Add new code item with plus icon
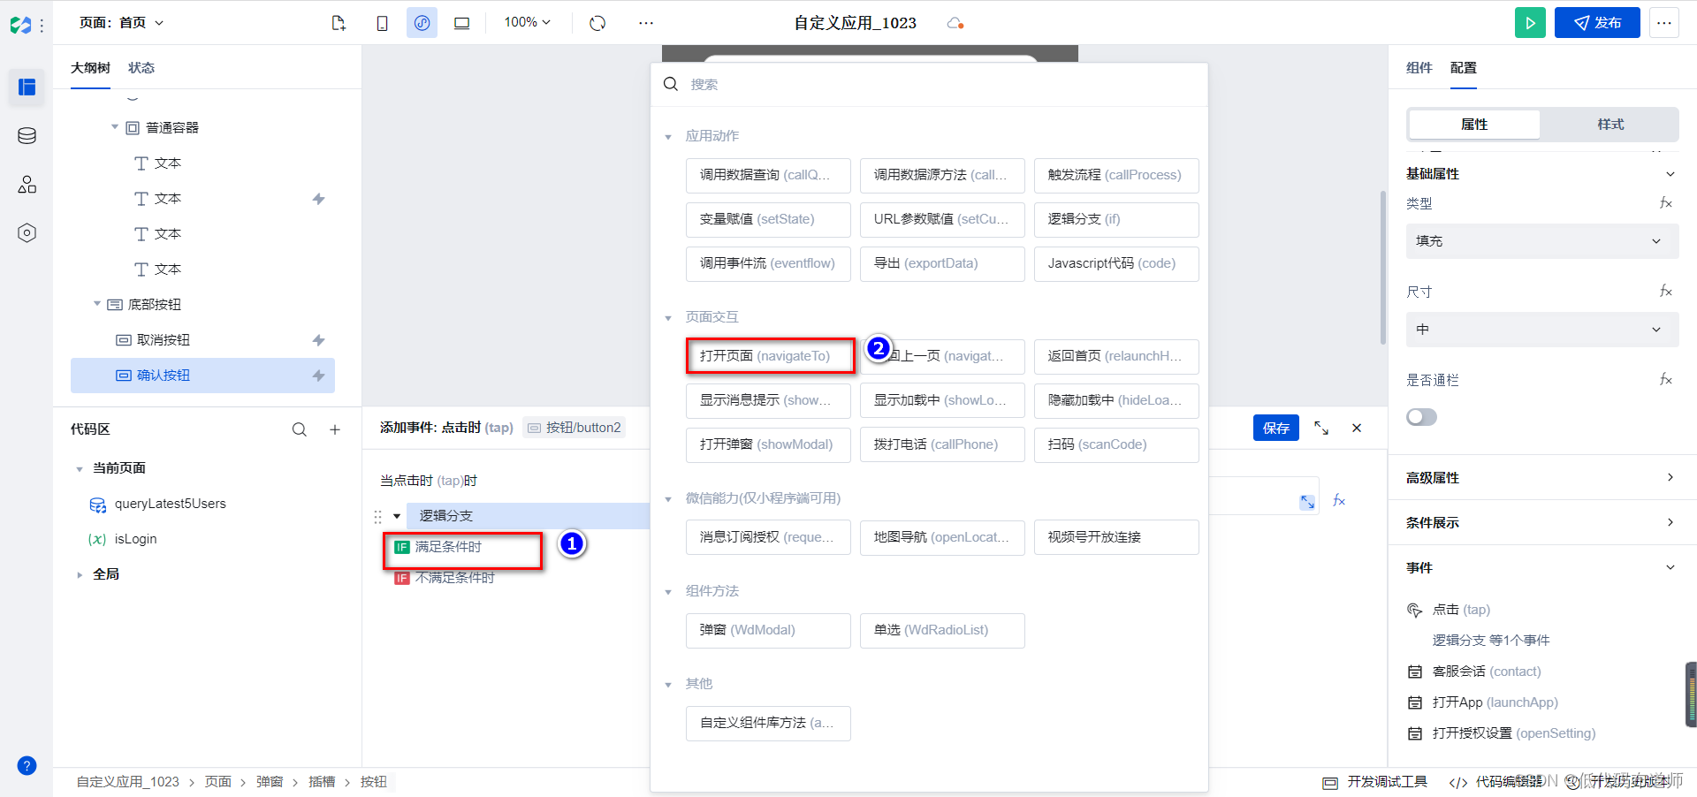 click(335, 429)
